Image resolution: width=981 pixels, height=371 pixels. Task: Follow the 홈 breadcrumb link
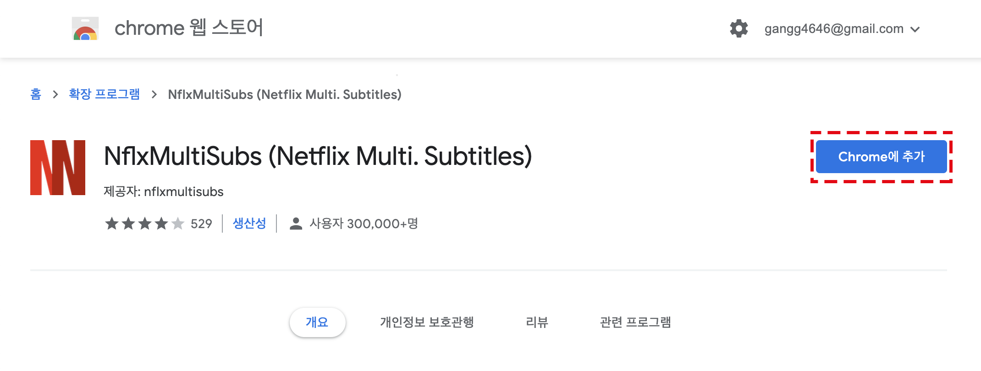click(36, 94)
